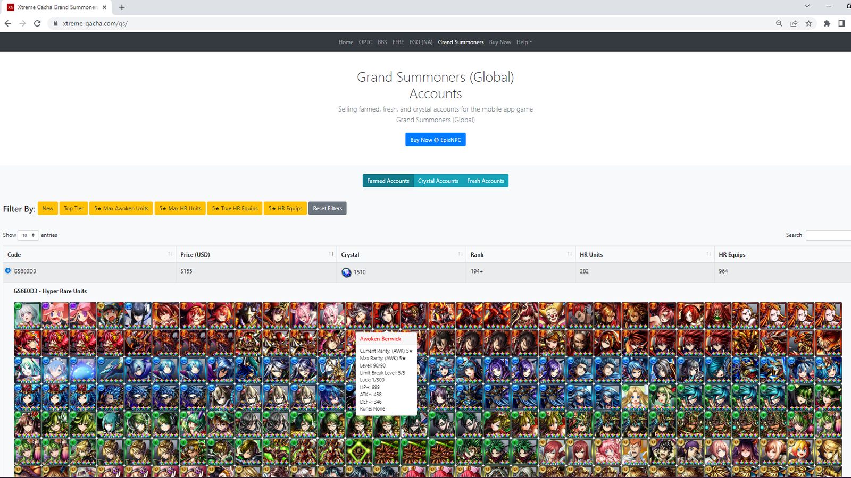Switch to Crystal Accounts tab
This screenshot has height=478, width=851.
438,181
